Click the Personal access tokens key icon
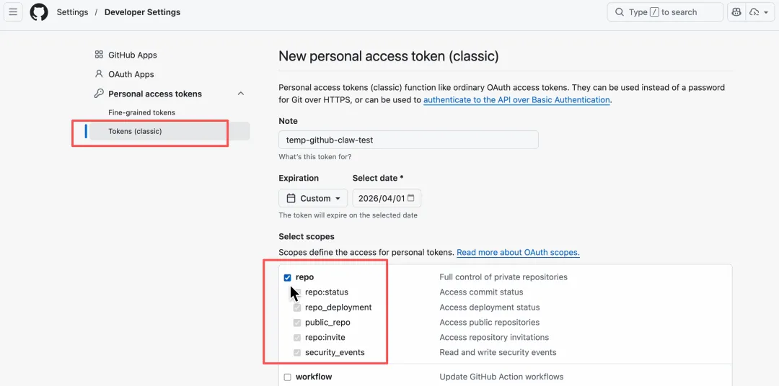The width and height of the screenshot is (779, 386). [99, 94]
